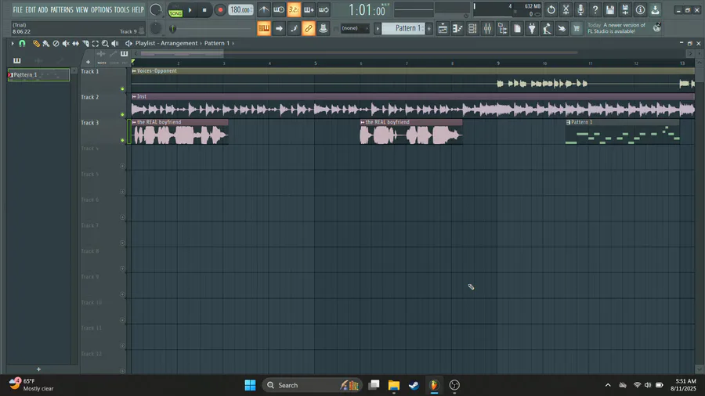Open the one-click audio recording scissors icon
The image size is (705, 396).
566,9
